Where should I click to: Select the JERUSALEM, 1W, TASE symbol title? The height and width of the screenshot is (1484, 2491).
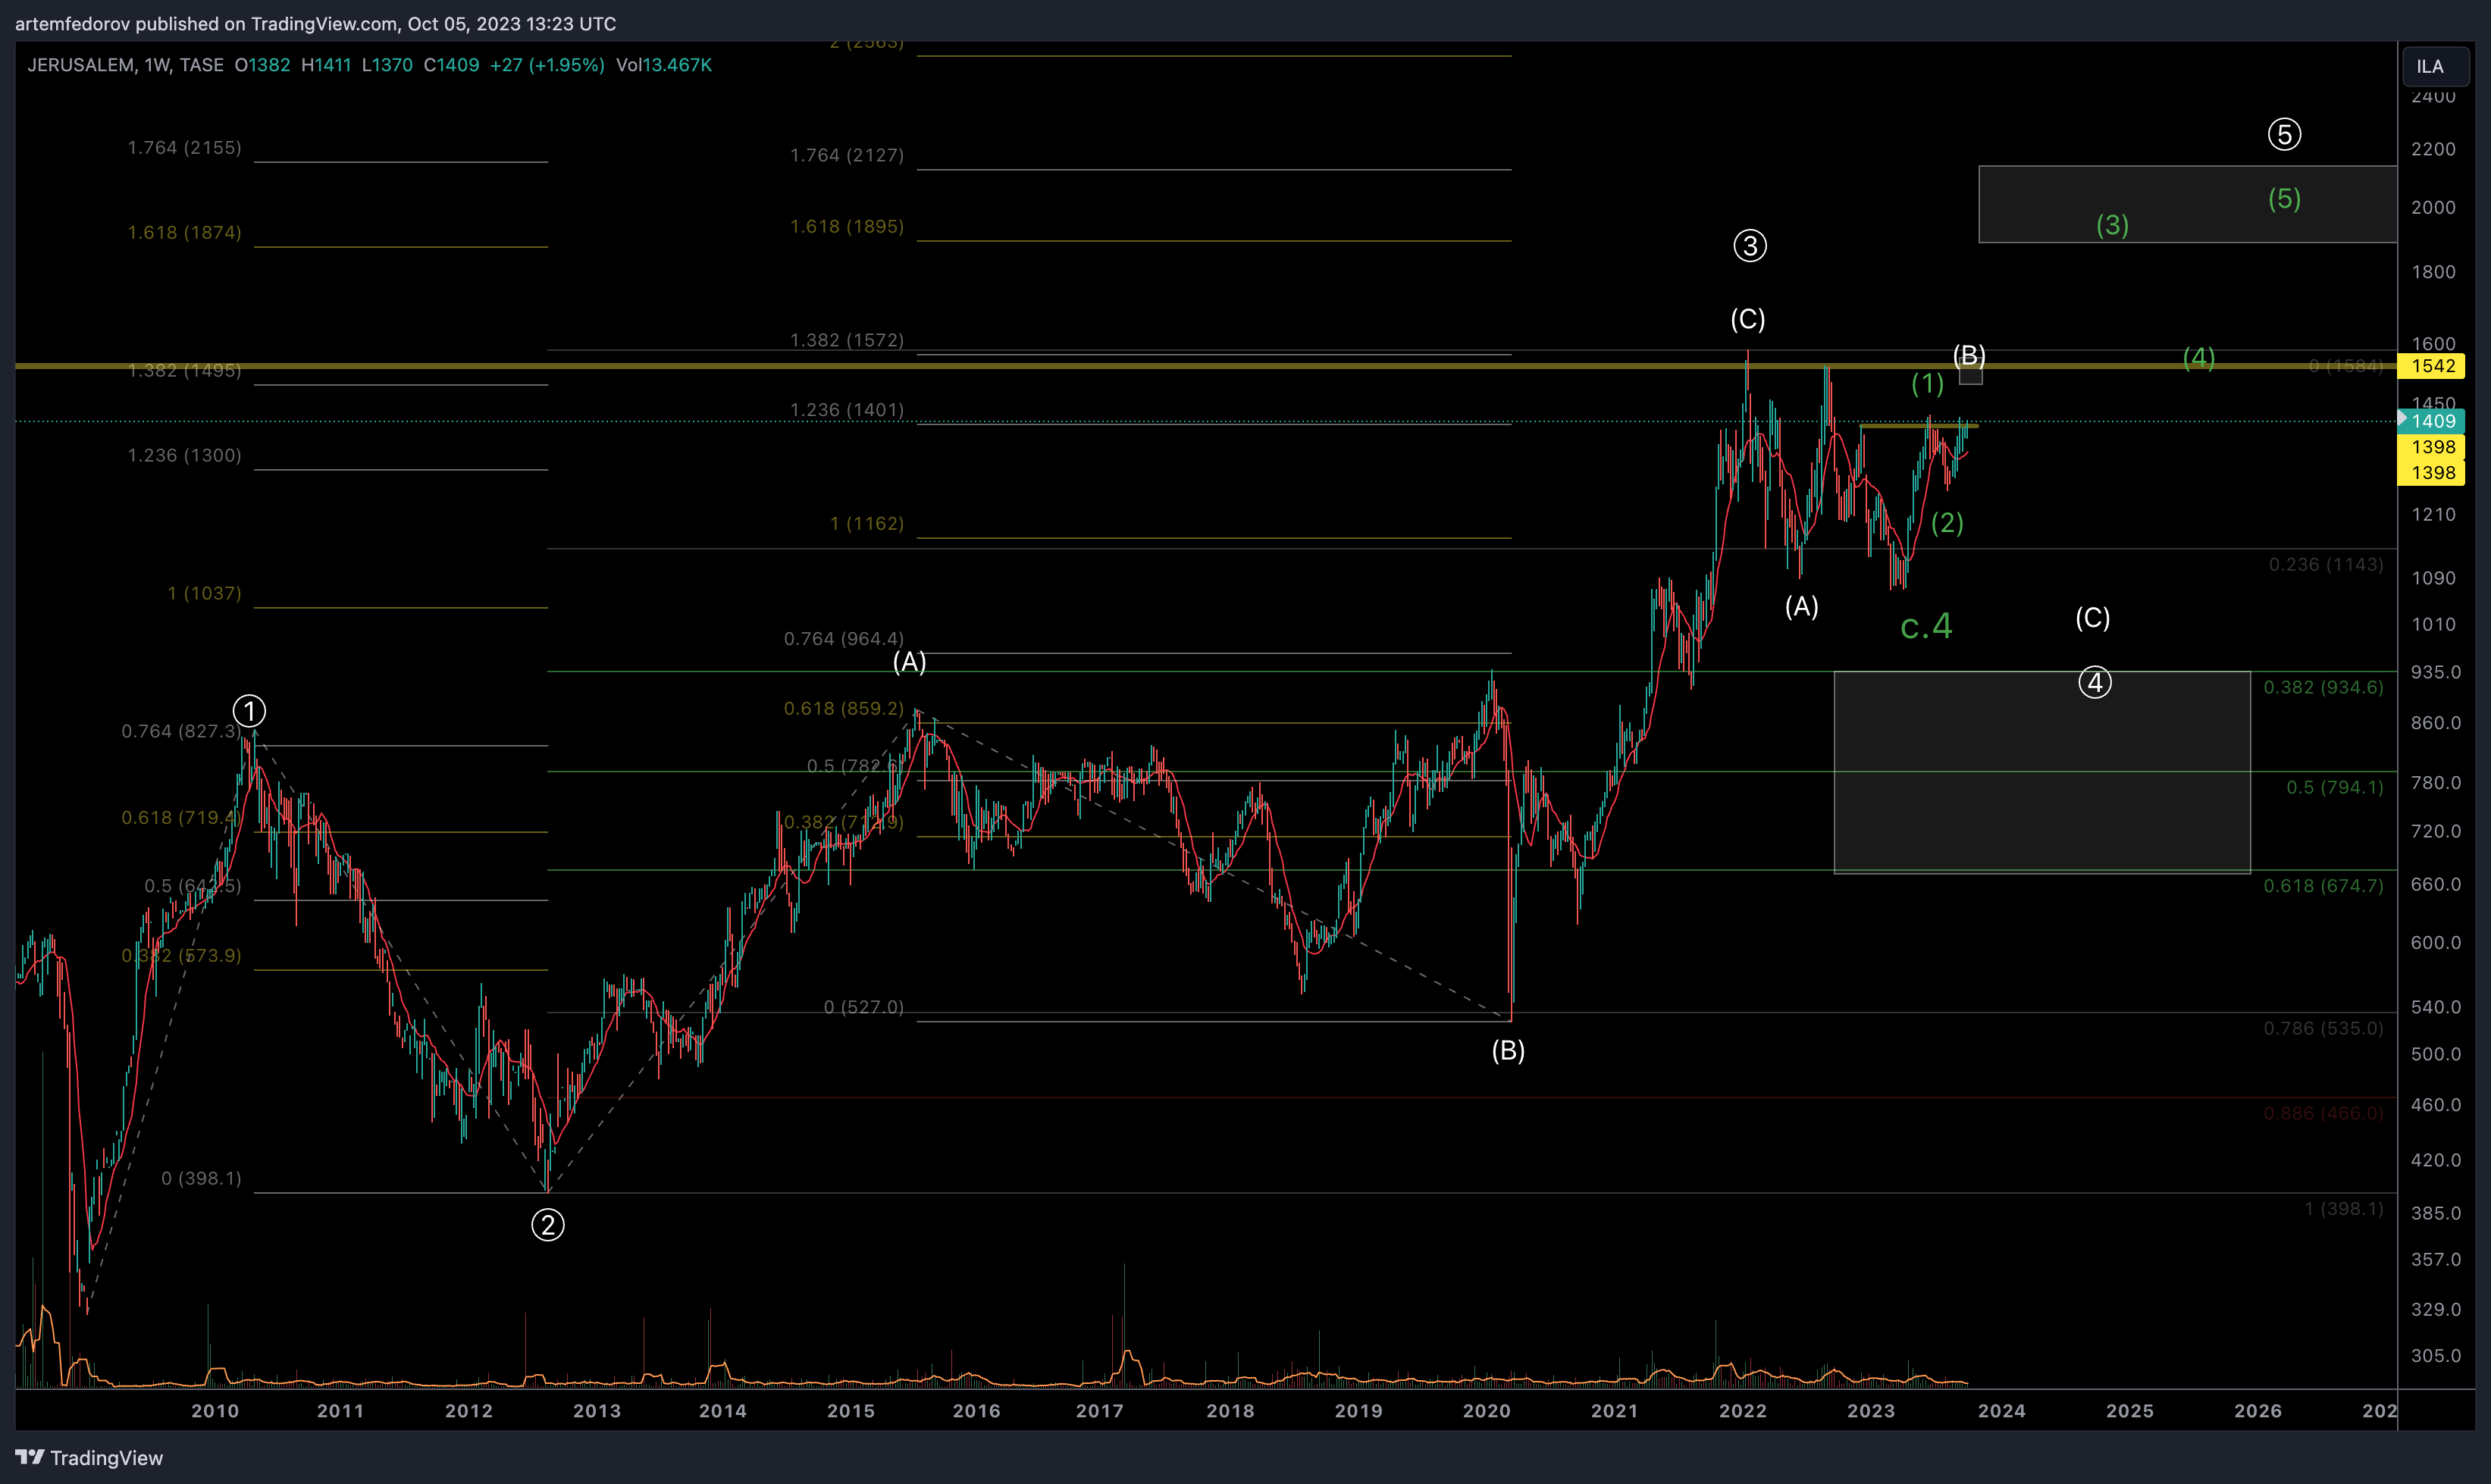125,65
